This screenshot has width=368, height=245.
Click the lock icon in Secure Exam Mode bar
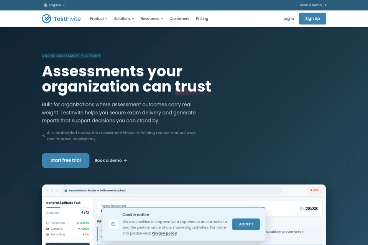click(66, 190)
